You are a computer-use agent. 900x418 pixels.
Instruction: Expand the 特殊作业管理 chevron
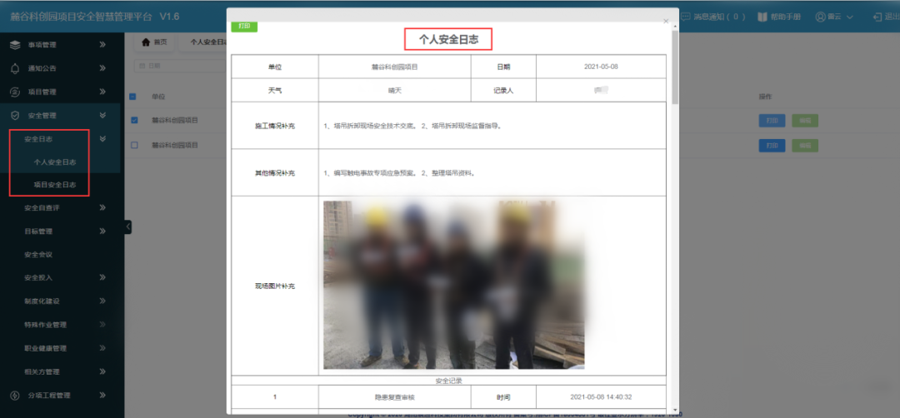click(x=102, y=325)
